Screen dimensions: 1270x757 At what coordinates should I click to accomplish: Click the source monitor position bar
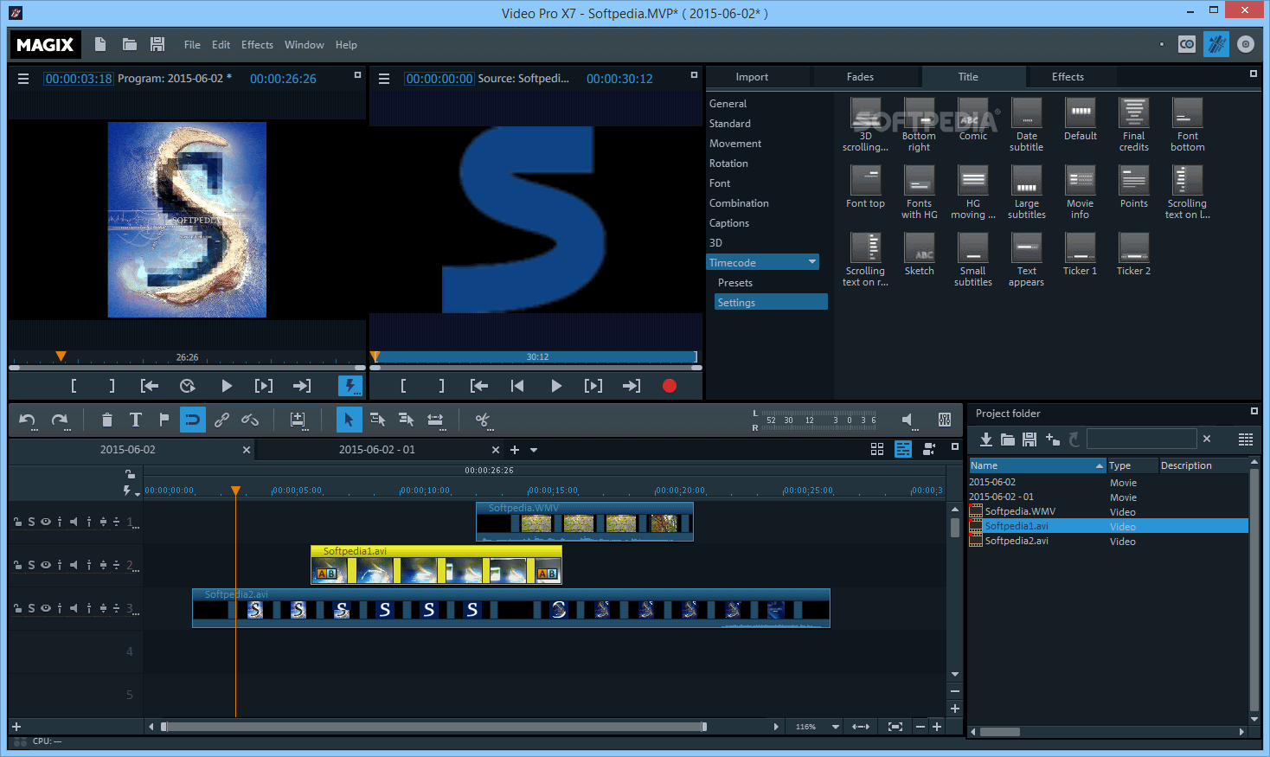pos(536,356)
